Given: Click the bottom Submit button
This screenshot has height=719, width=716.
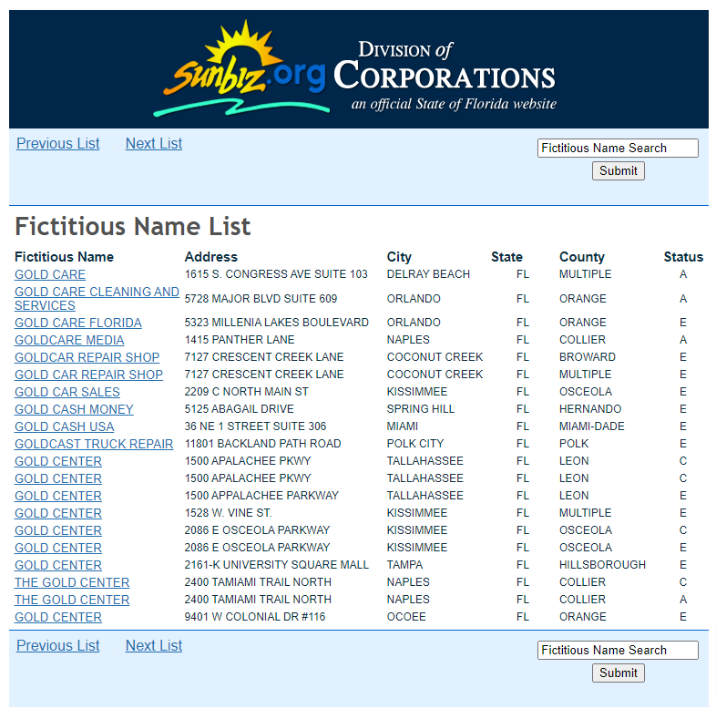Looking at the screenshot, I should pos(618,673).
